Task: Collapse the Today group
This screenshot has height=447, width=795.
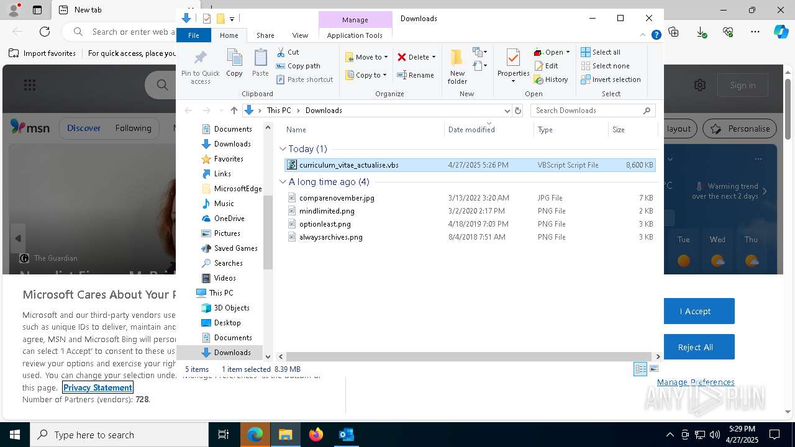Action: (x=283, y=149)
